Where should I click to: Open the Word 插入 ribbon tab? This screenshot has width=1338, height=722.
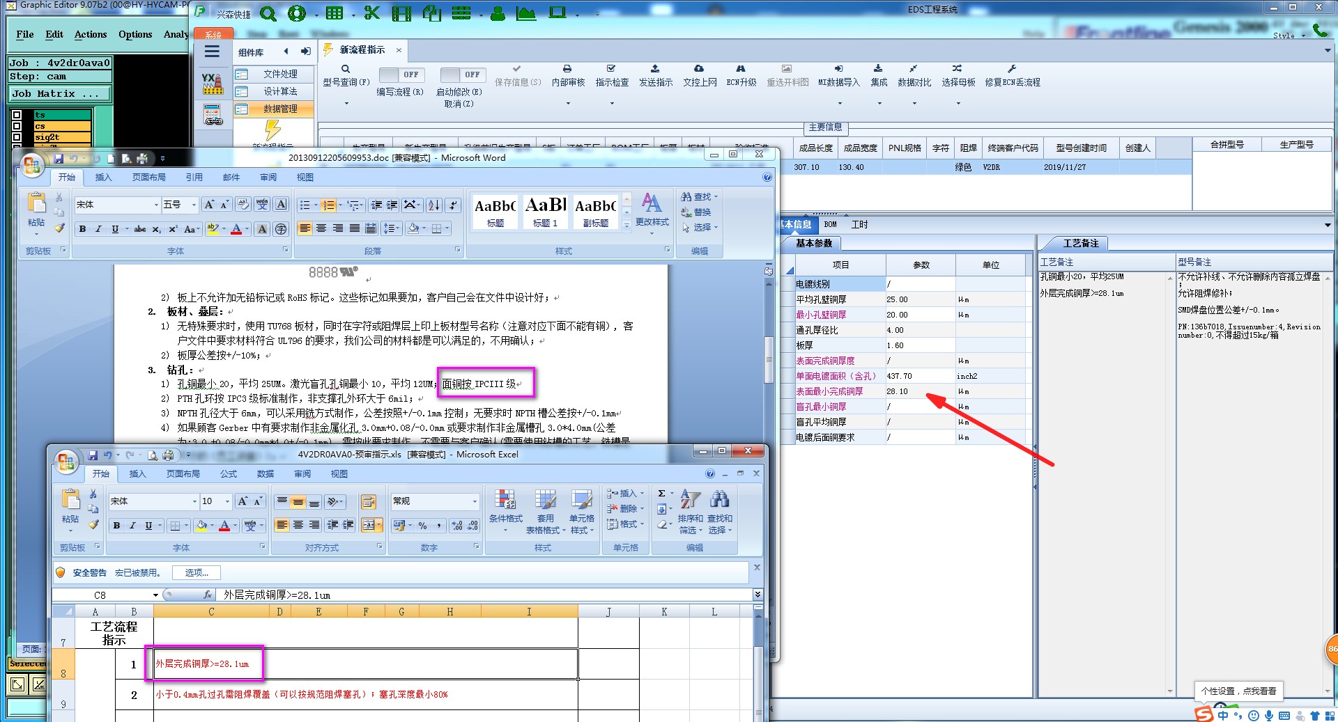click(x=103, y=178)
